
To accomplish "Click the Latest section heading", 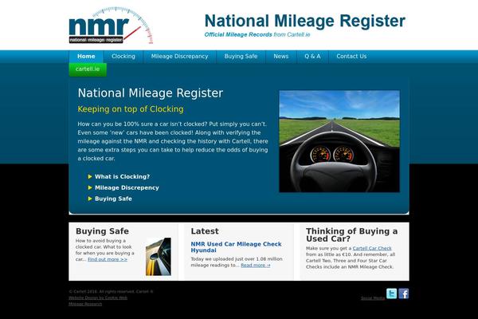I will (x=205, y=231).
